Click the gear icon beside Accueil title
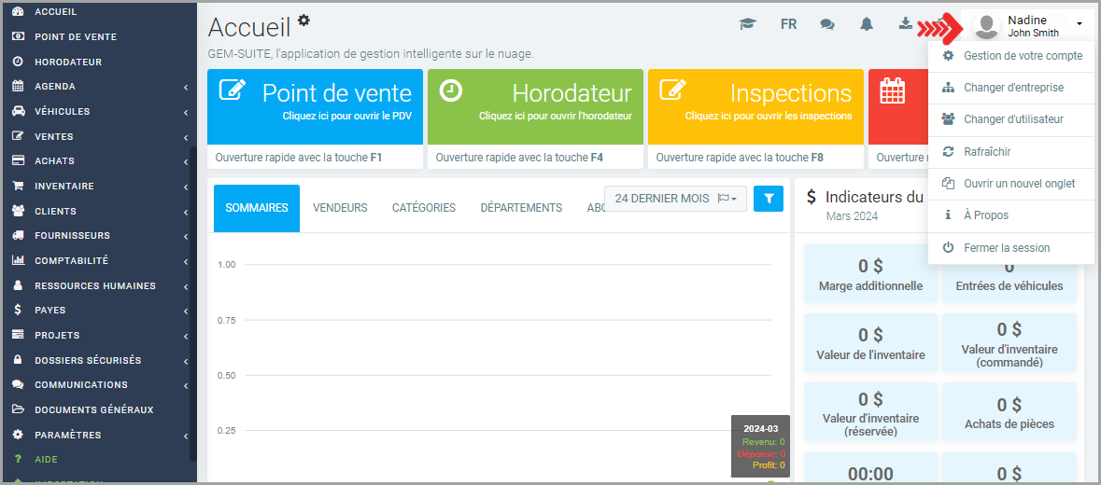 click(303, 21)
